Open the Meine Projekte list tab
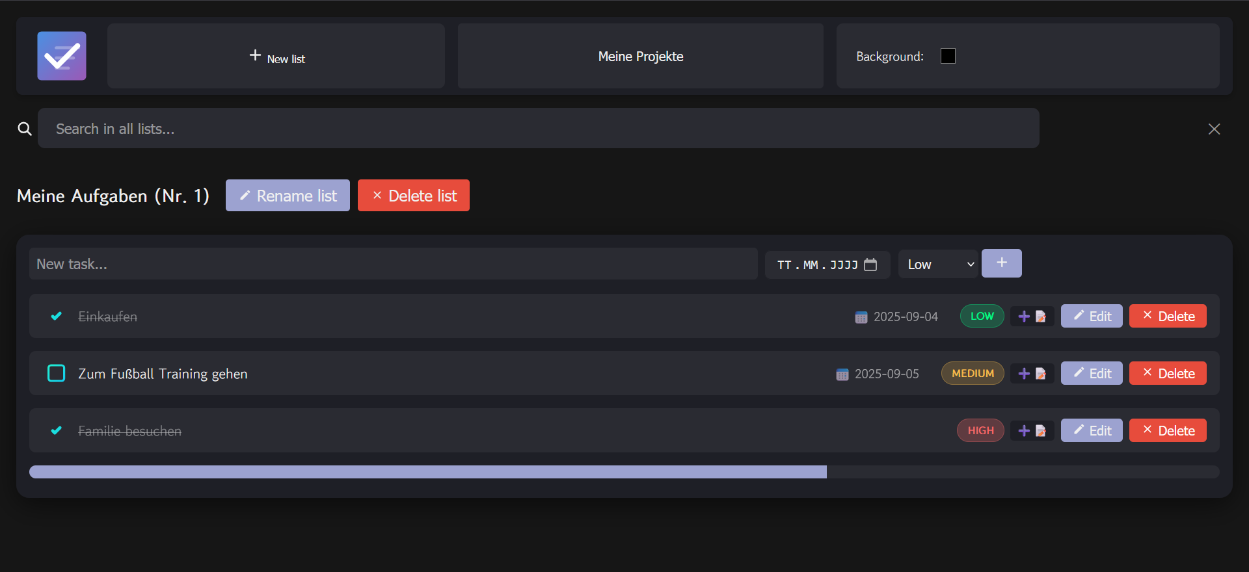1249x572 pixels. tap(640, 57)
